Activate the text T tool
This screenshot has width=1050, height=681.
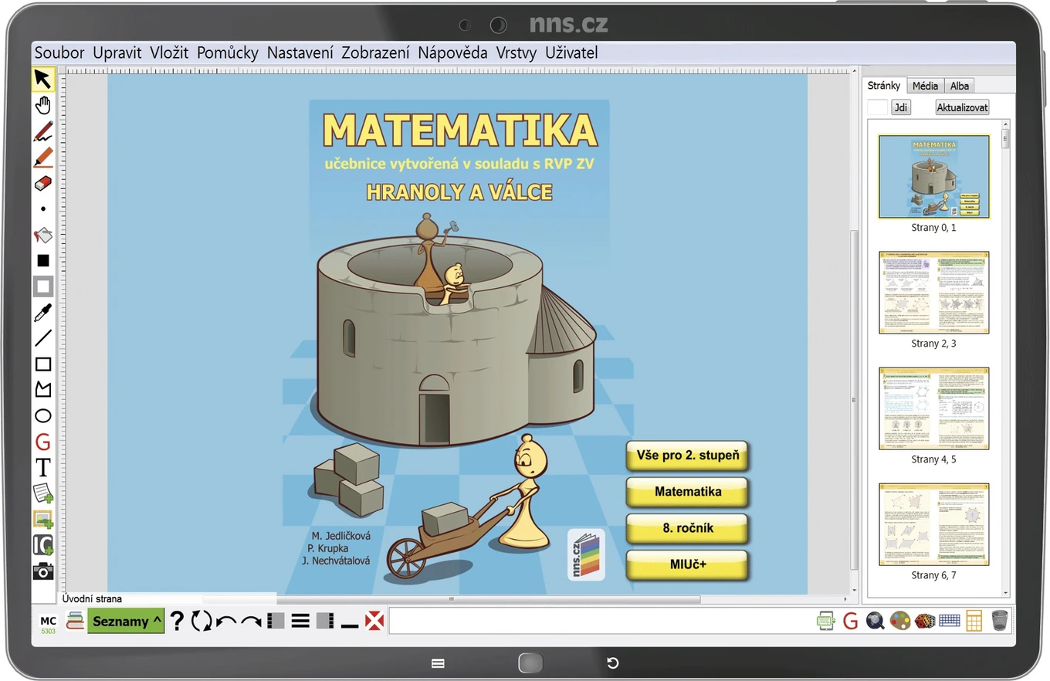point(43,468)
